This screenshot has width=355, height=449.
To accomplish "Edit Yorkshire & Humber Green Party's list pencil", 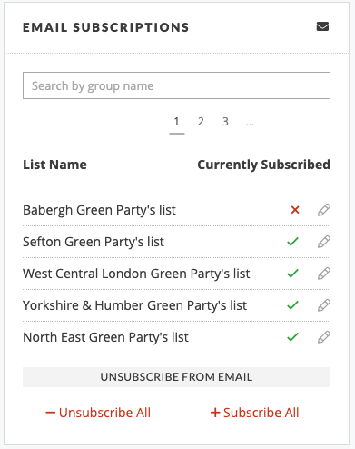I will tap(324, 305).
